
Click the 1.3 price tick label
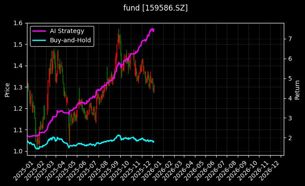pyautogui.click(x=19, y=87)
